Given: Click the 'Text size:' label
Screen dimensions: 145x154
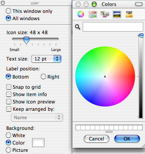Looking at the screenshot, I should point(17,59).
